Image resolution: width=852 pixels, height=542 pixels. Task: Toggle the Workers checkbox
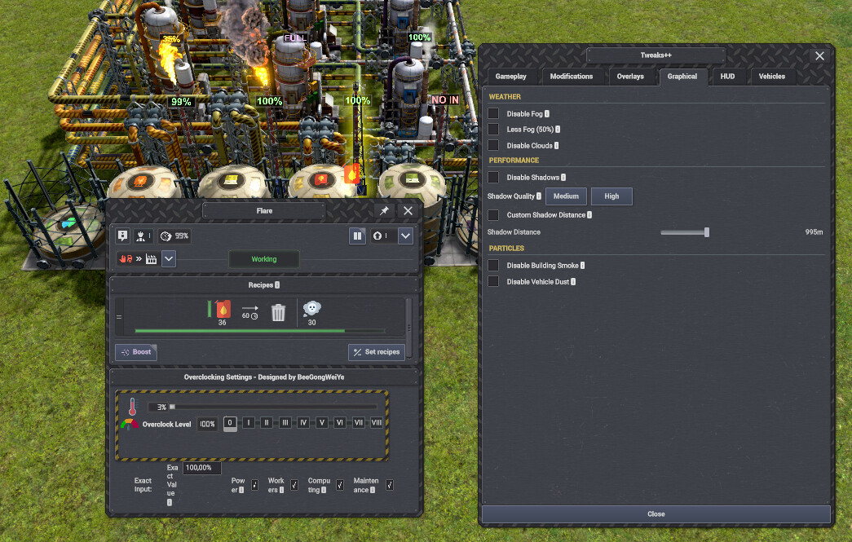point(294,485)
